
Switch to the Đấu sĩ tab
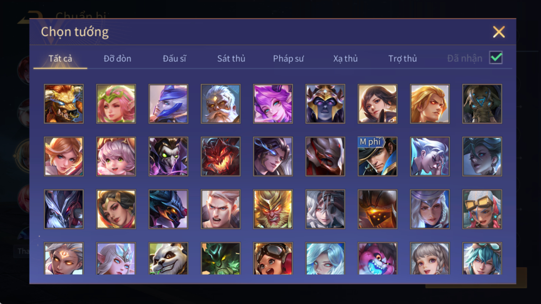coord(174,58)
